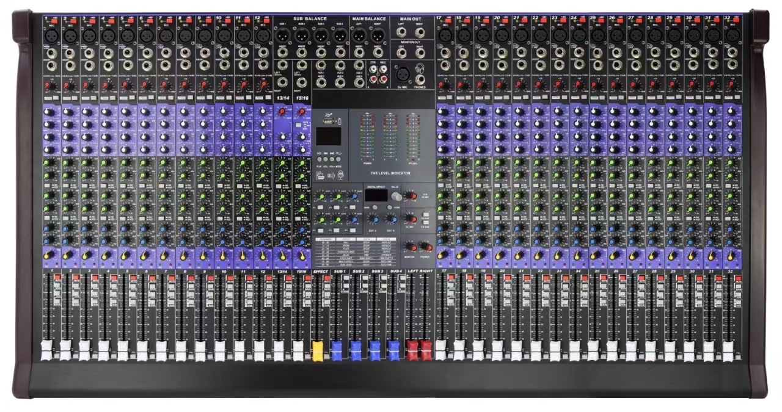Toggle the mute button on channel 15/16
The width and height of the screenshot is (782, 412).
[307, 278]
